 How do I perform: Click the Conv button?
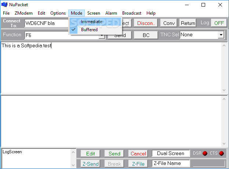[169, 23]
